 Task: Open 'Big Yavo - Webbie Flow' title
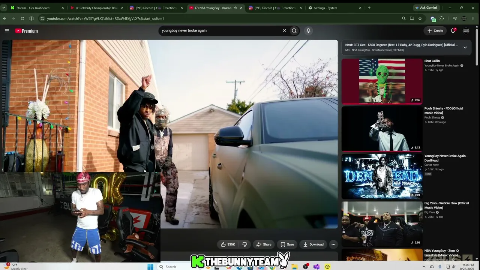pos(447,205)
